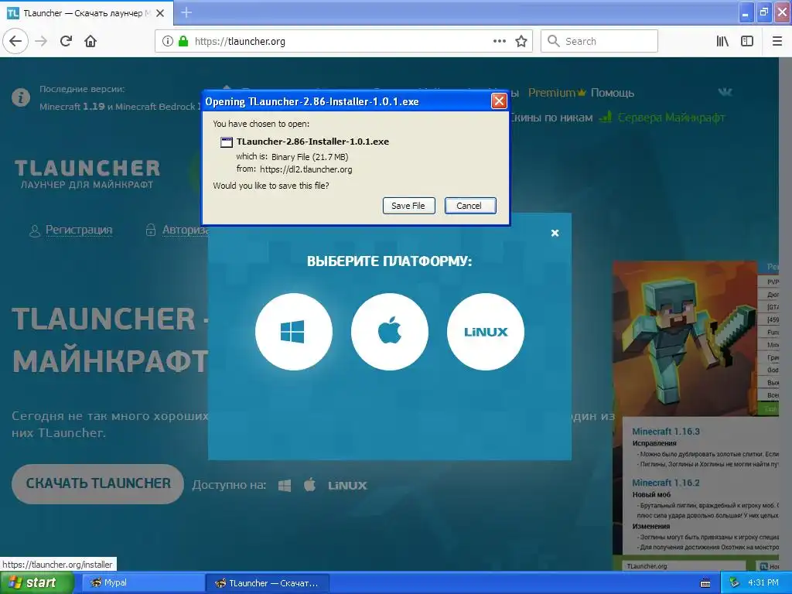Choose the Linux platform button
Screen dimensions: 792x594
(x=486, y=332)
